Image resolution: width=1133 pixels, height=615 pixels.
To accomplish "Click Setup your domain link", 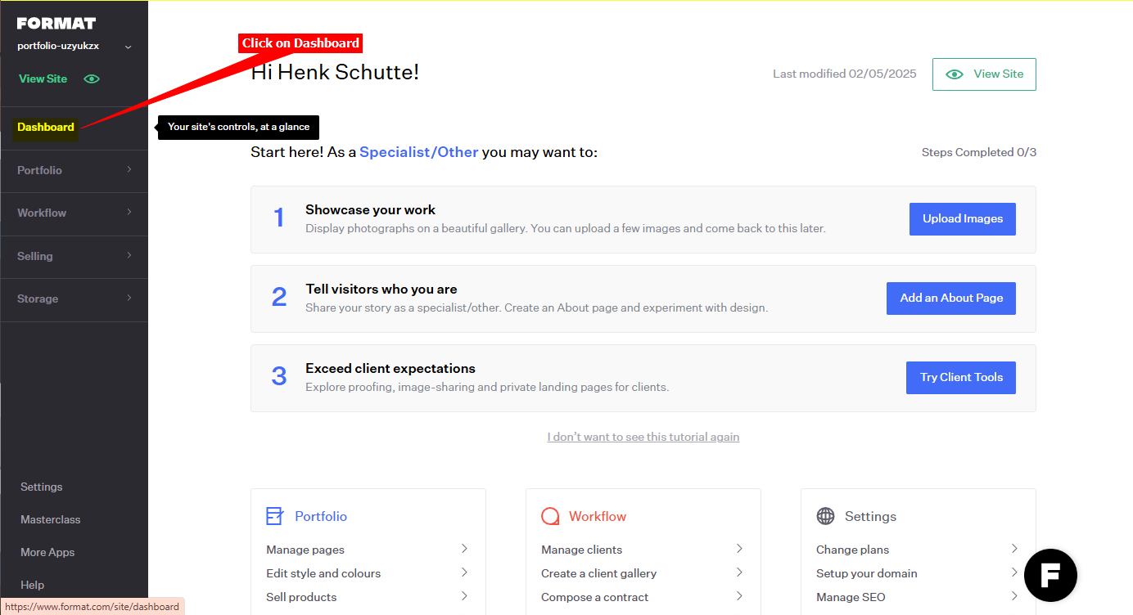I will pos(866,573).
